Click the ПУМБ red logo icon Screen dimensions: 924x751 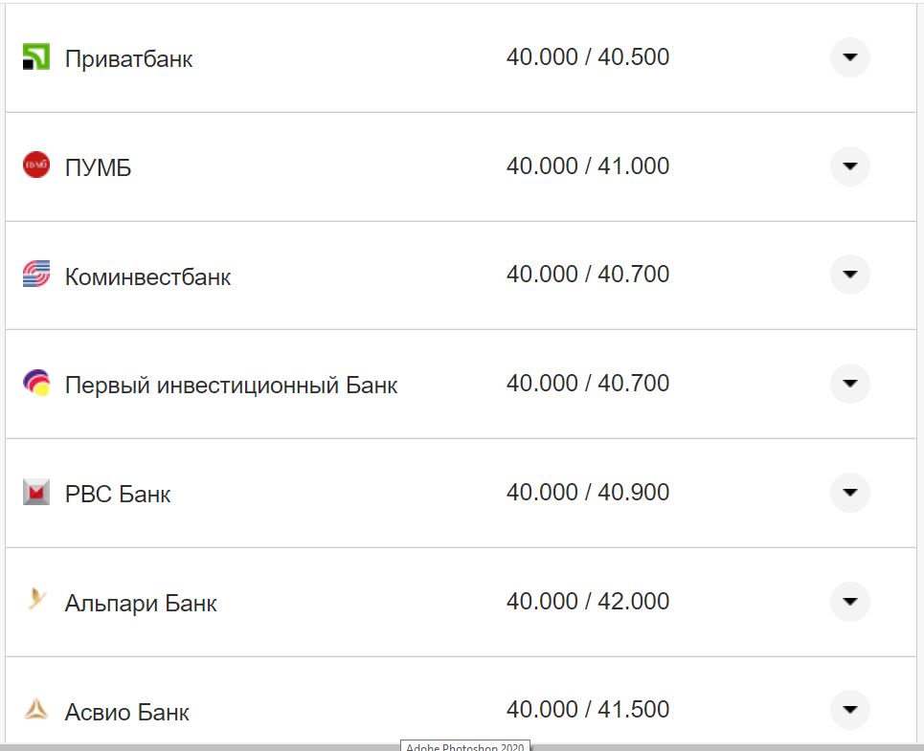click(x=35, y=166)
